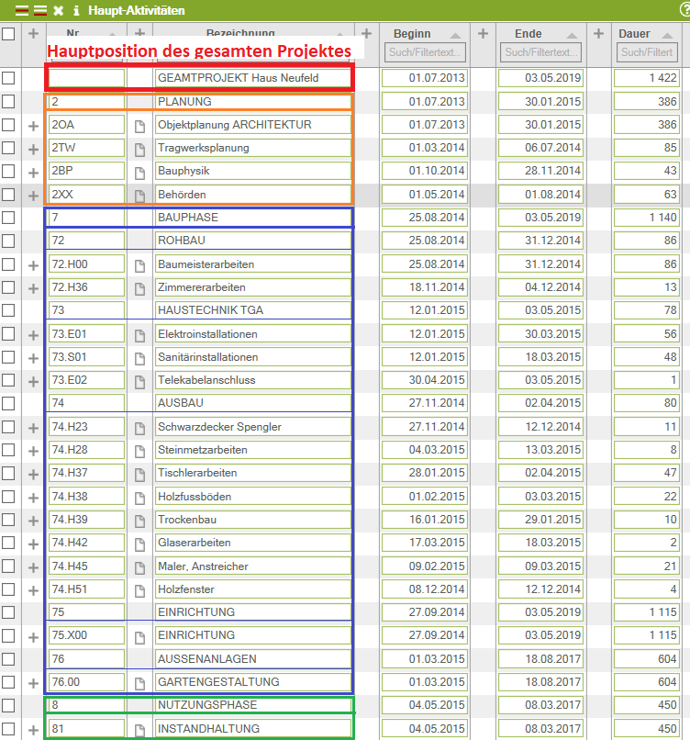Sort by the Ende column header

coord(528,34)
